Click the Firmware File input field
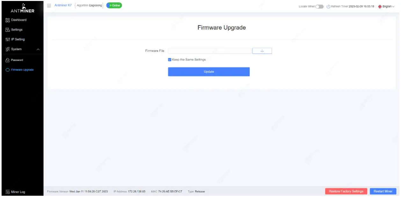 (210, 51)
